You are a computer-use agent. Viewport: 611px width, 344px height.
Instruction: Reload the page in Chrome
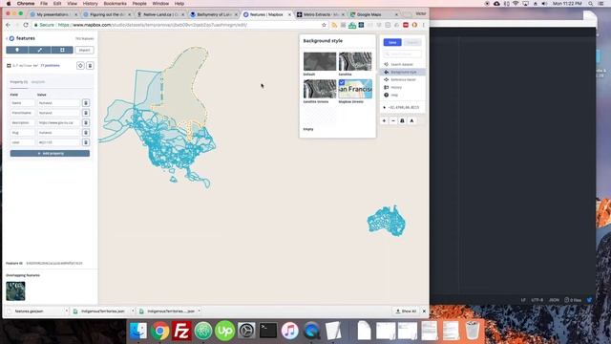(26, 25)
